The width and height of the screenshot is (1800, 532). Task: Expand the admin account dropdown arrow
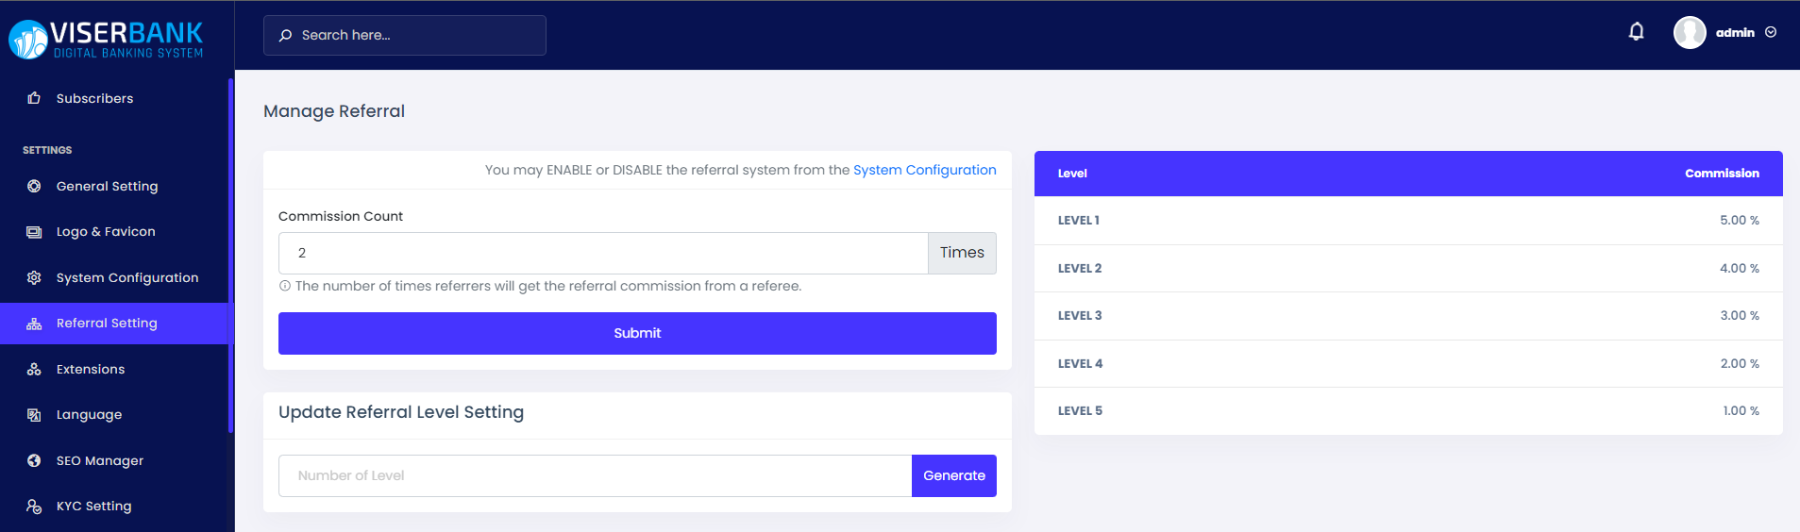(x=1771, y=33)
